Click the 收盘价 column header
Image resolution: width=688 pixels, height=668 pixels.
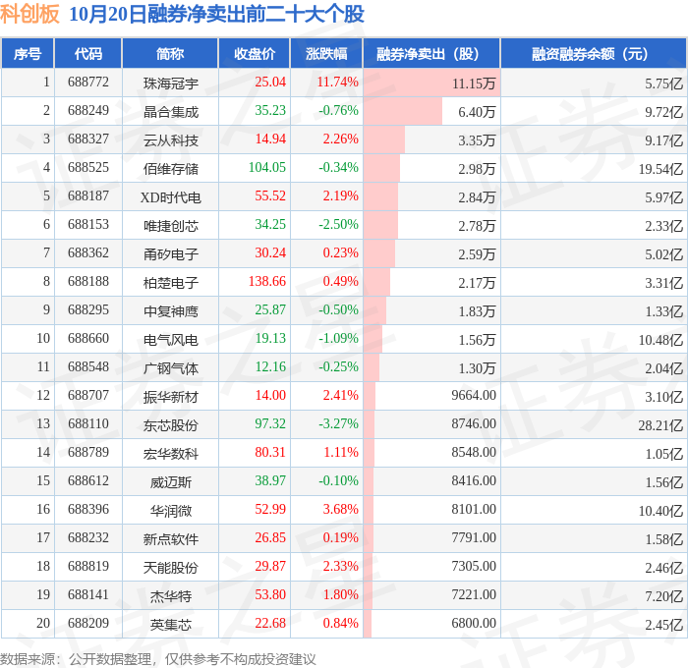coord(255,53)
